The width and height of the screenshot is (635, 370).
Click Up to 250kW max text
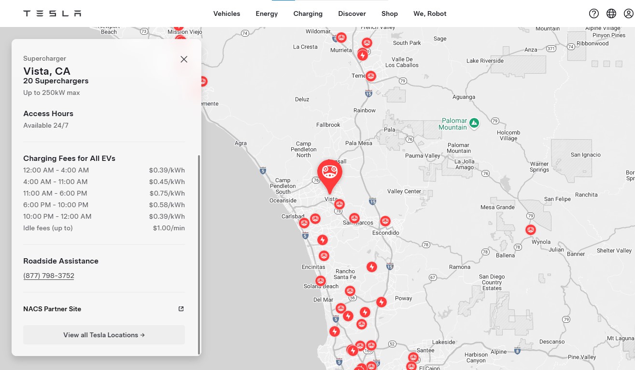tap(52, 92)
